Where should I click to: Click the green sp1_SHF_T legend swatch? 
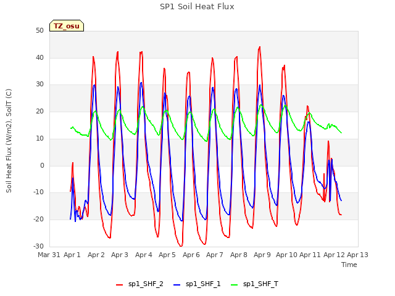235,285
